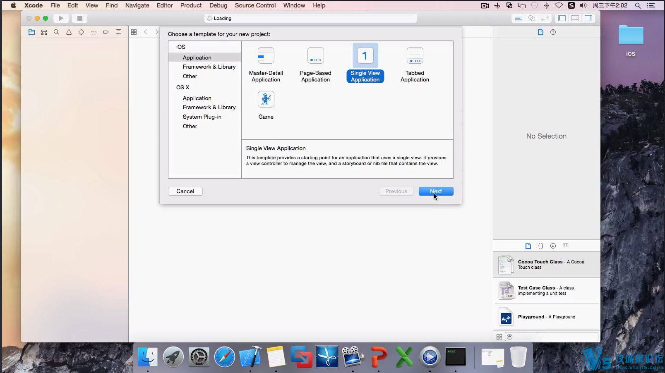Switch to the Assistant editor icon
The image size is (665, 373).
[x=532, y=18]
